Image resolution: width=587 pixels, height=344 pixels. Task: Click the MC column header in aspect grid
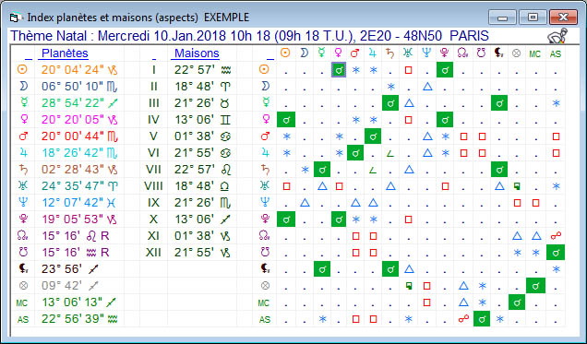535,54
